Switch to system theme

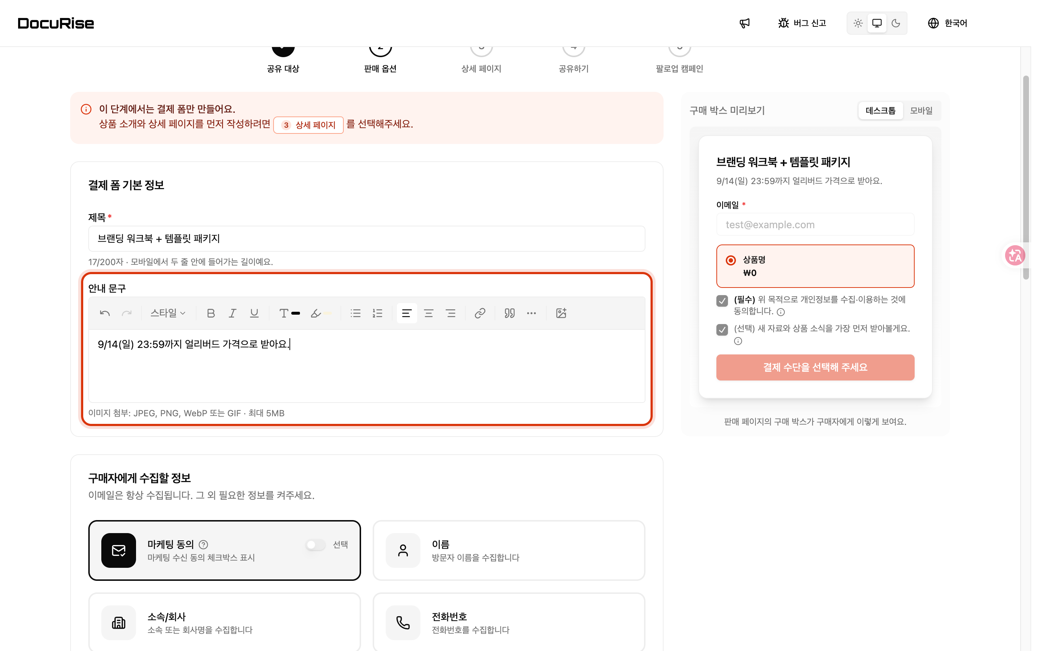(877, 23)
